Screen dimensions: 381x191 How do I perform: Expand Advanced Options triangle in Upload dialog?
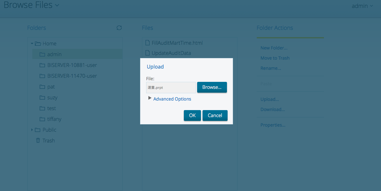[x=150, y=98]
